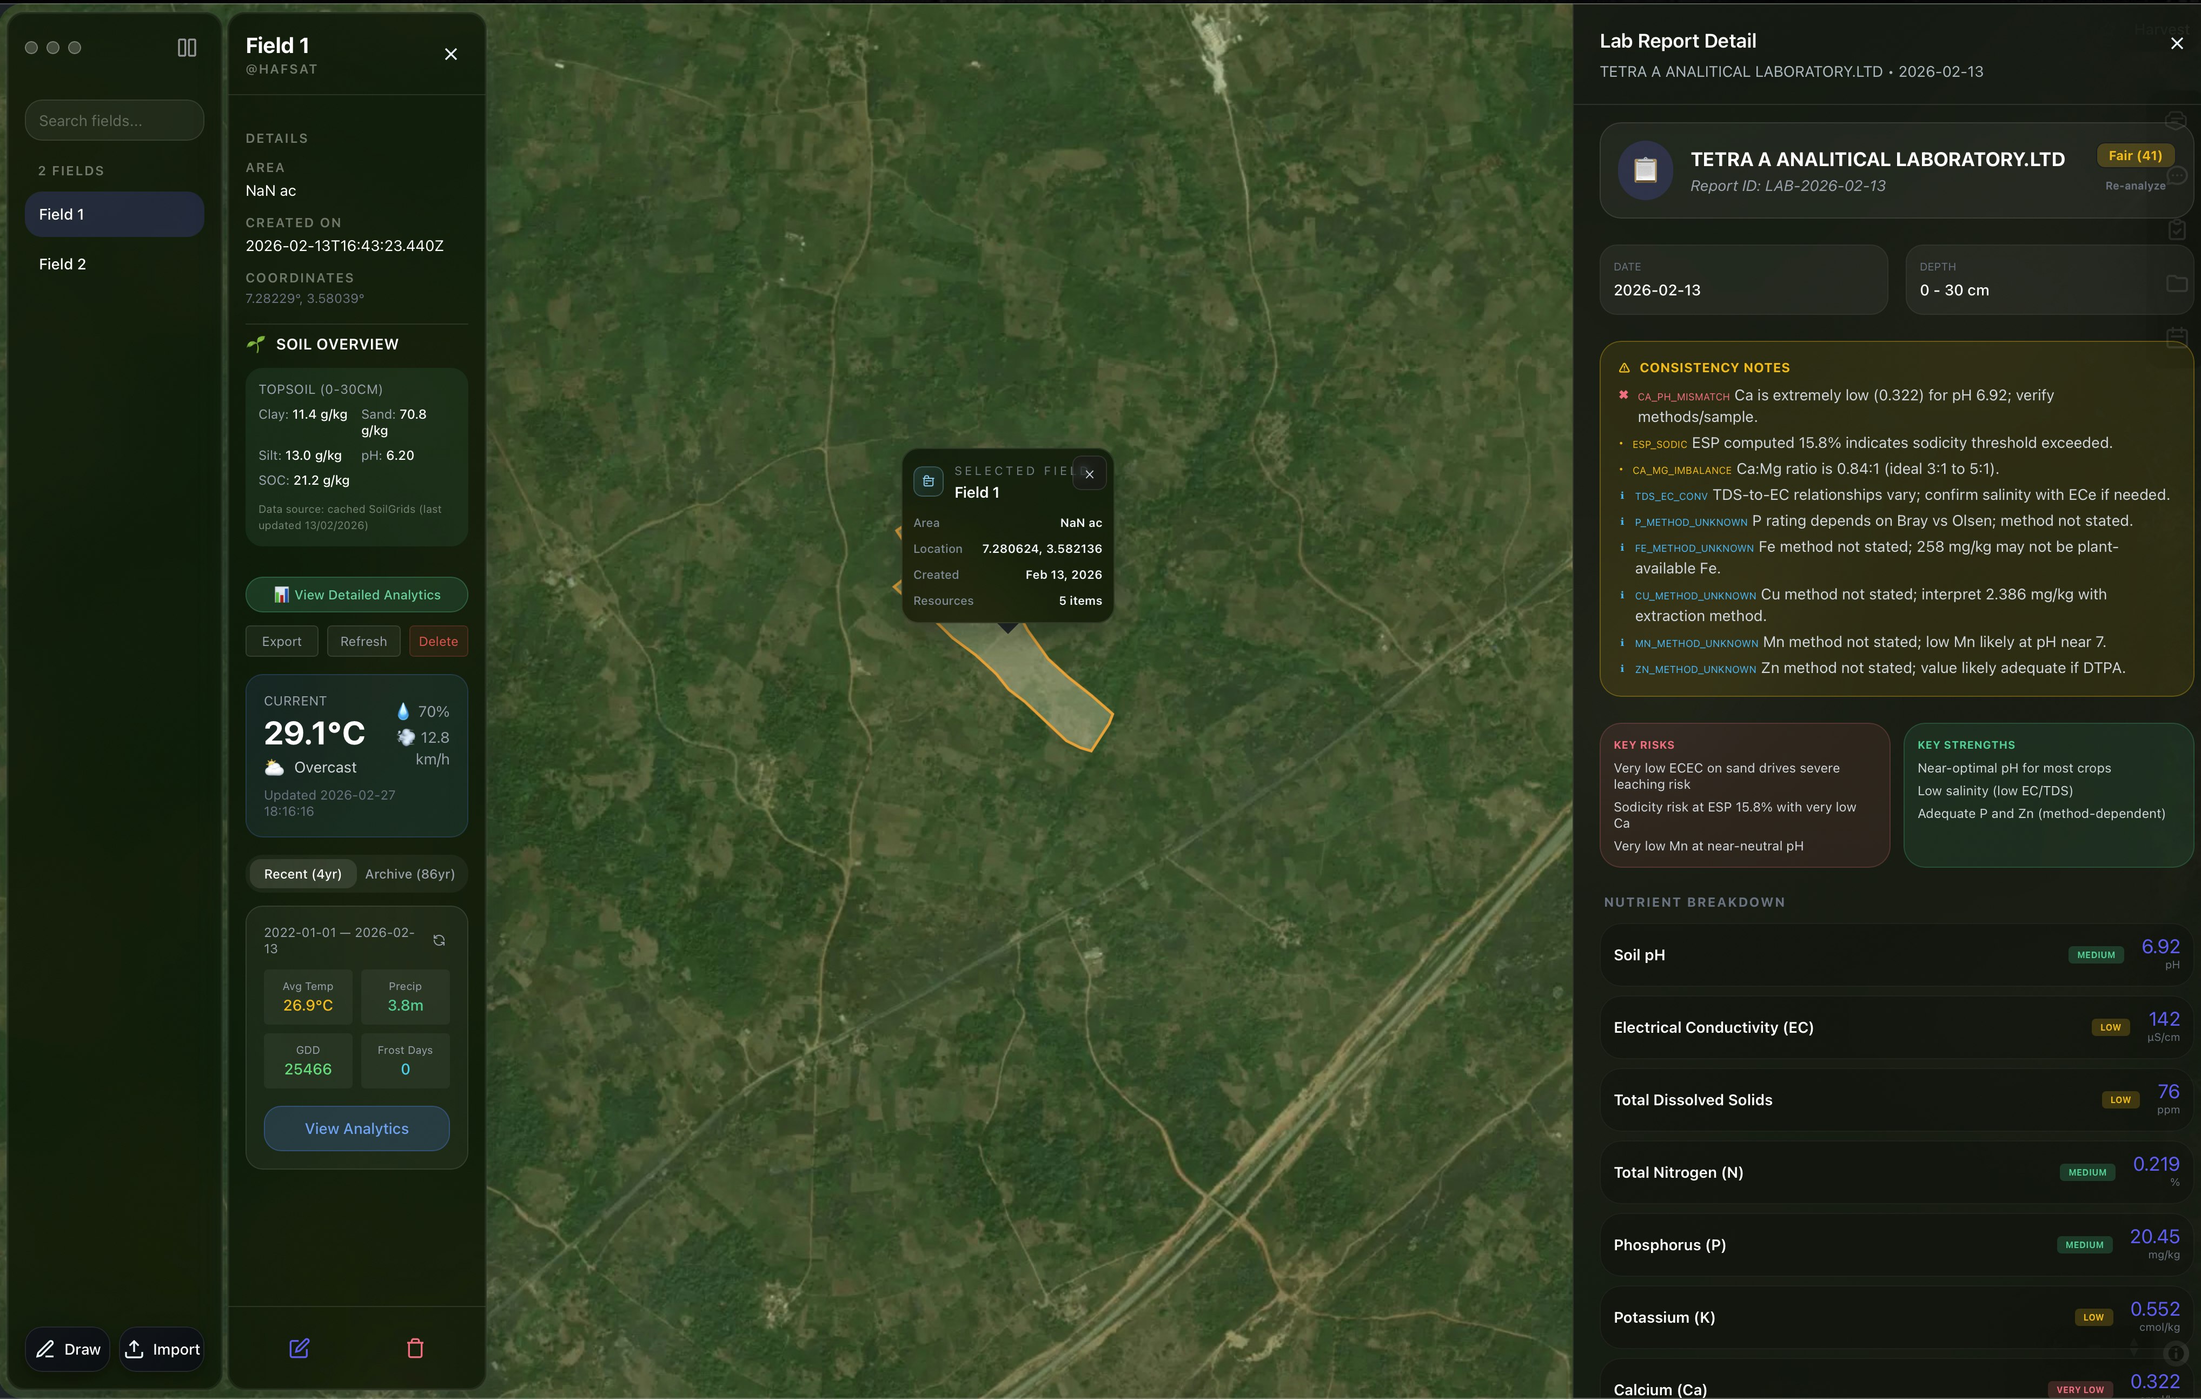Switch to the Archive (86yr) tab
The image size is (2201, 1399).
pyautogui.click(x=409, y=873)
